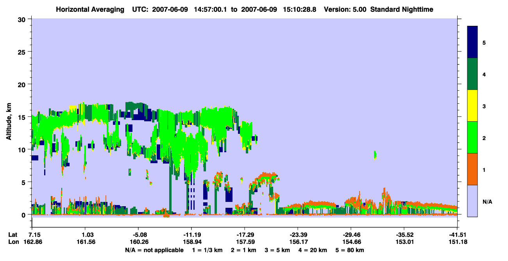Click the longitude value 160.26
The width and height of the screenshot is (508, 261).
139,242
